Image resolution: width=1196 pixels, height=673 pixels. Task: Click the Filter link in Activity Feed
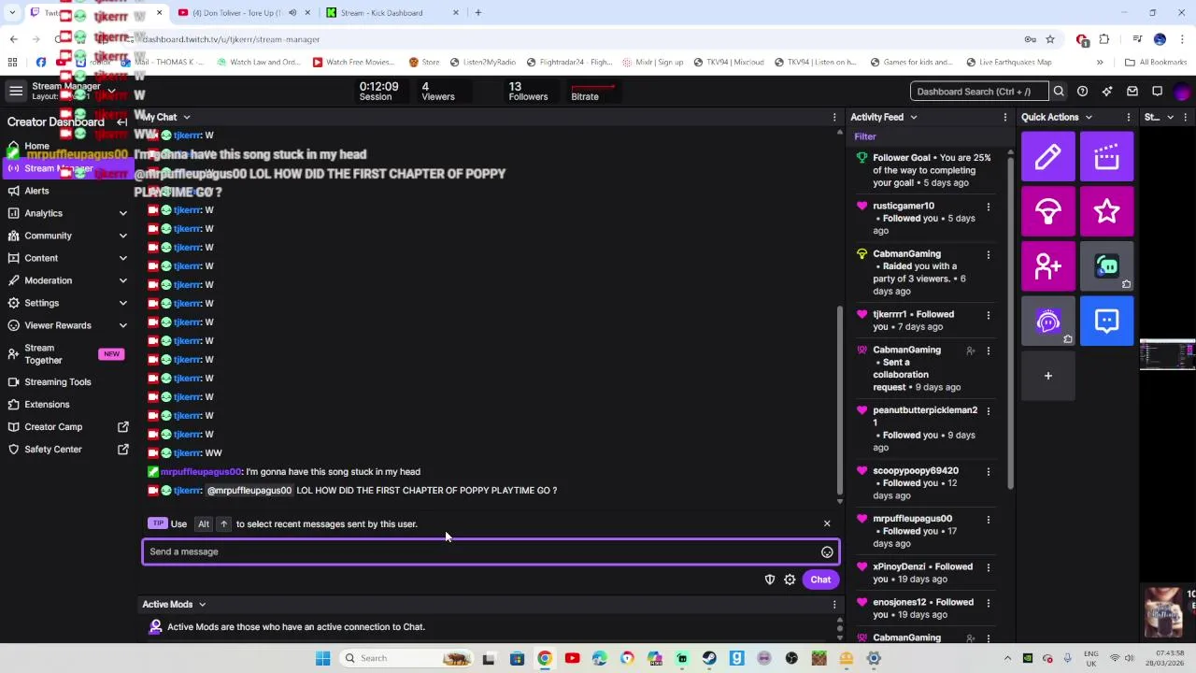pyautogui.click(x=864, y=136)
